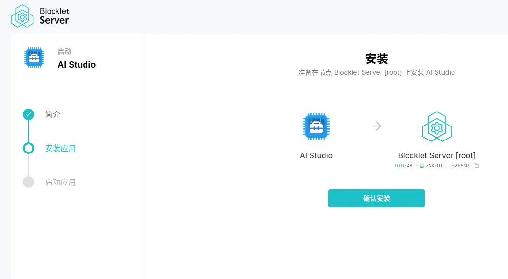Click the grey 启动应用 step circle

pos(28,182)
